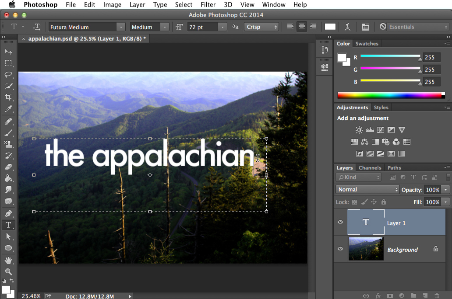Add a Hue/Saturation adjustment layer
This screenshot has height=299, width=452.
point(354,142)
